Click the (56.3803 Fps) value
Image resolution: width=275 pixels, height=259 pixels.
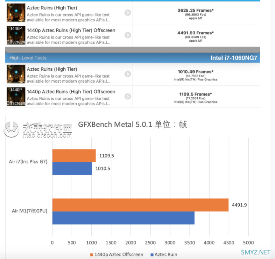196,15
